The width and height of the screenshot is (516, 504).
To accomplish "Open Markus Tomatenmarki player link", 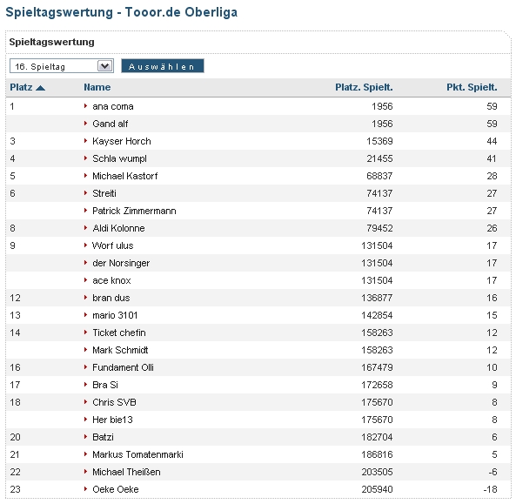I will (137, 454).
